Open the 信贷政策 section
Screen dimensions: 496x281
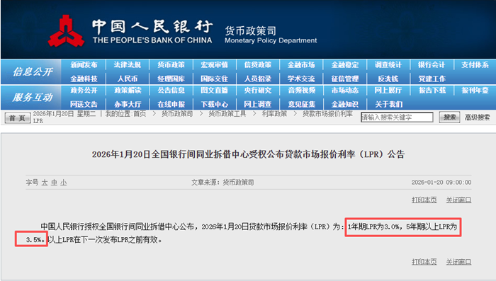click(258, 65)
